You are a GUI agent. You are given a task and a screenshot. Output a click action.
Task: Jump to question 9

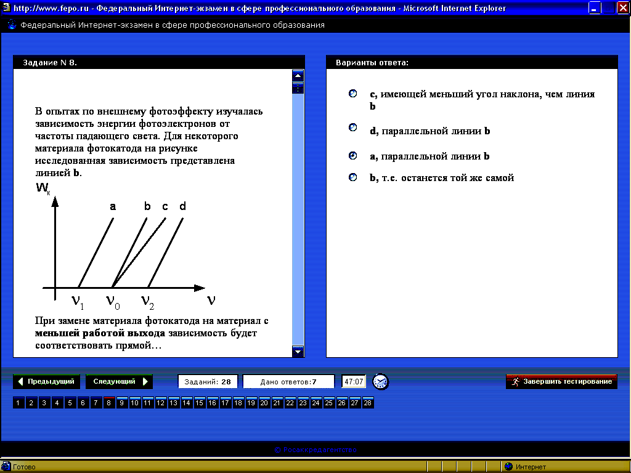point(121,403)
